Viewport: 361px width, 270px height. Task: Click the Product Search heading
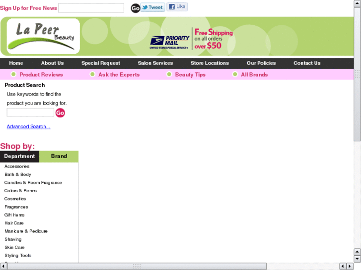(x=25, y=85)
